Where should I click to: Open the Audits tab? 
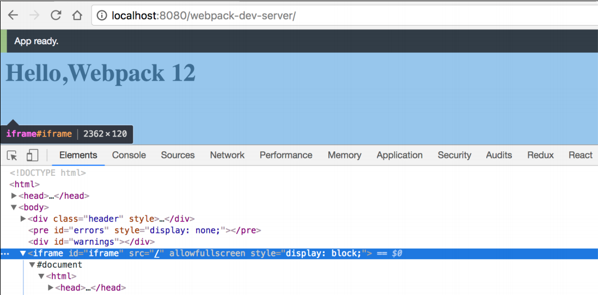coord(499,155)
